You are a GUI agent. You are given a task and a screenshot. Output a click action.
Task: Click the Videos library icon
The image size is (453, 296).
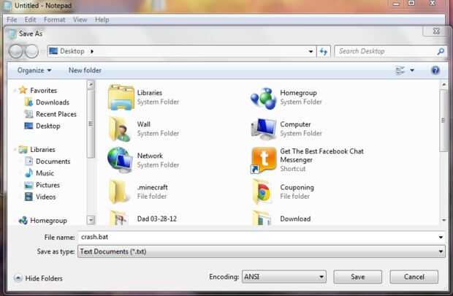[x=28, y=197]
